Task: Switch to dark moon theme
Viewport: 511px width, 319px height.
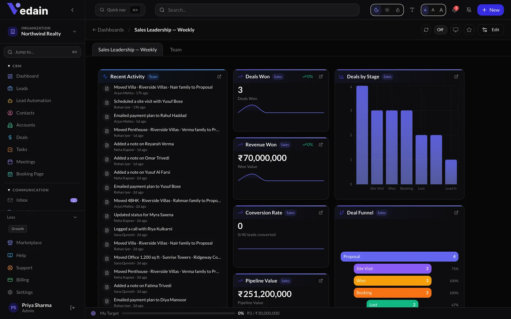Action: [x=377, y=10]
